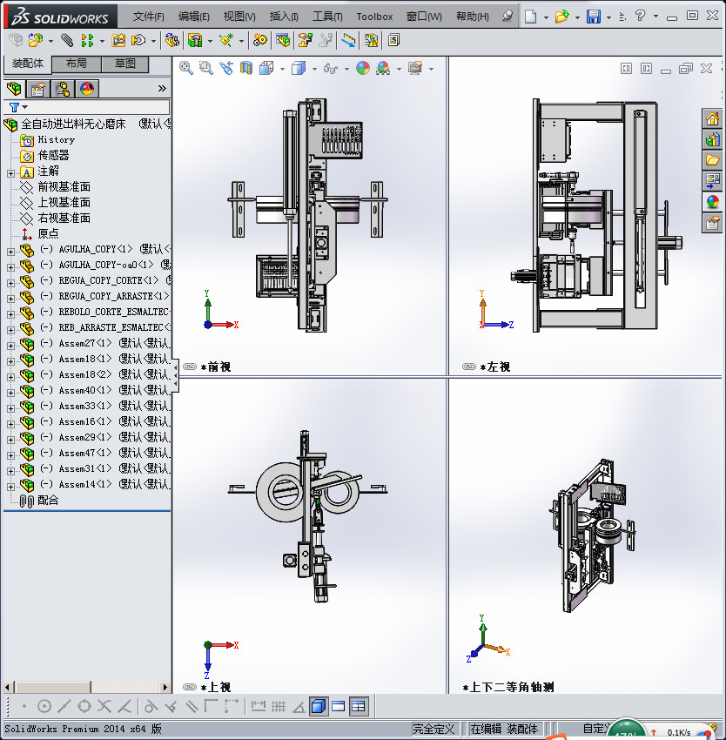Open the 文件(F) menu
726x740 pixels.
148,17
